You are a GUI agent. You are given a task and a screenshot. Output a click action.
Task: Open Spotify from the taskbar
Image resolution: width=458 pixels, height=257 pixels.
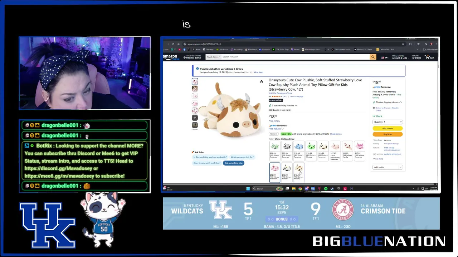(x=326, y=188)
